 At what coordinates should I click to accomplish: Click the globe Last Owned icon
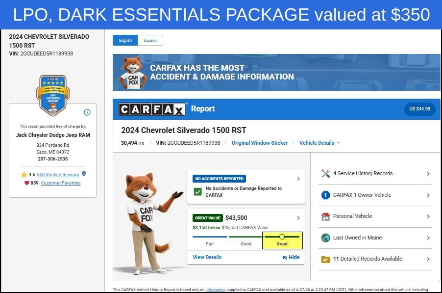[x=325, y=238]
